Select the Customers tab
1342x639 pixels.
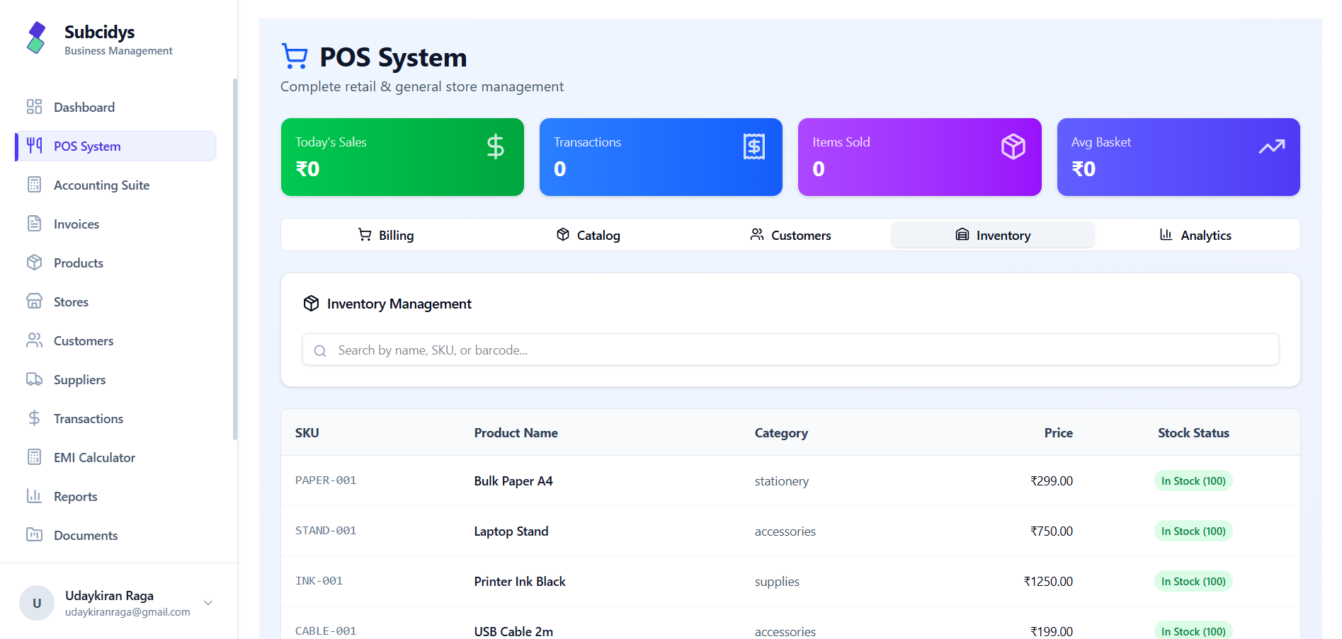[x=790, y=235]
